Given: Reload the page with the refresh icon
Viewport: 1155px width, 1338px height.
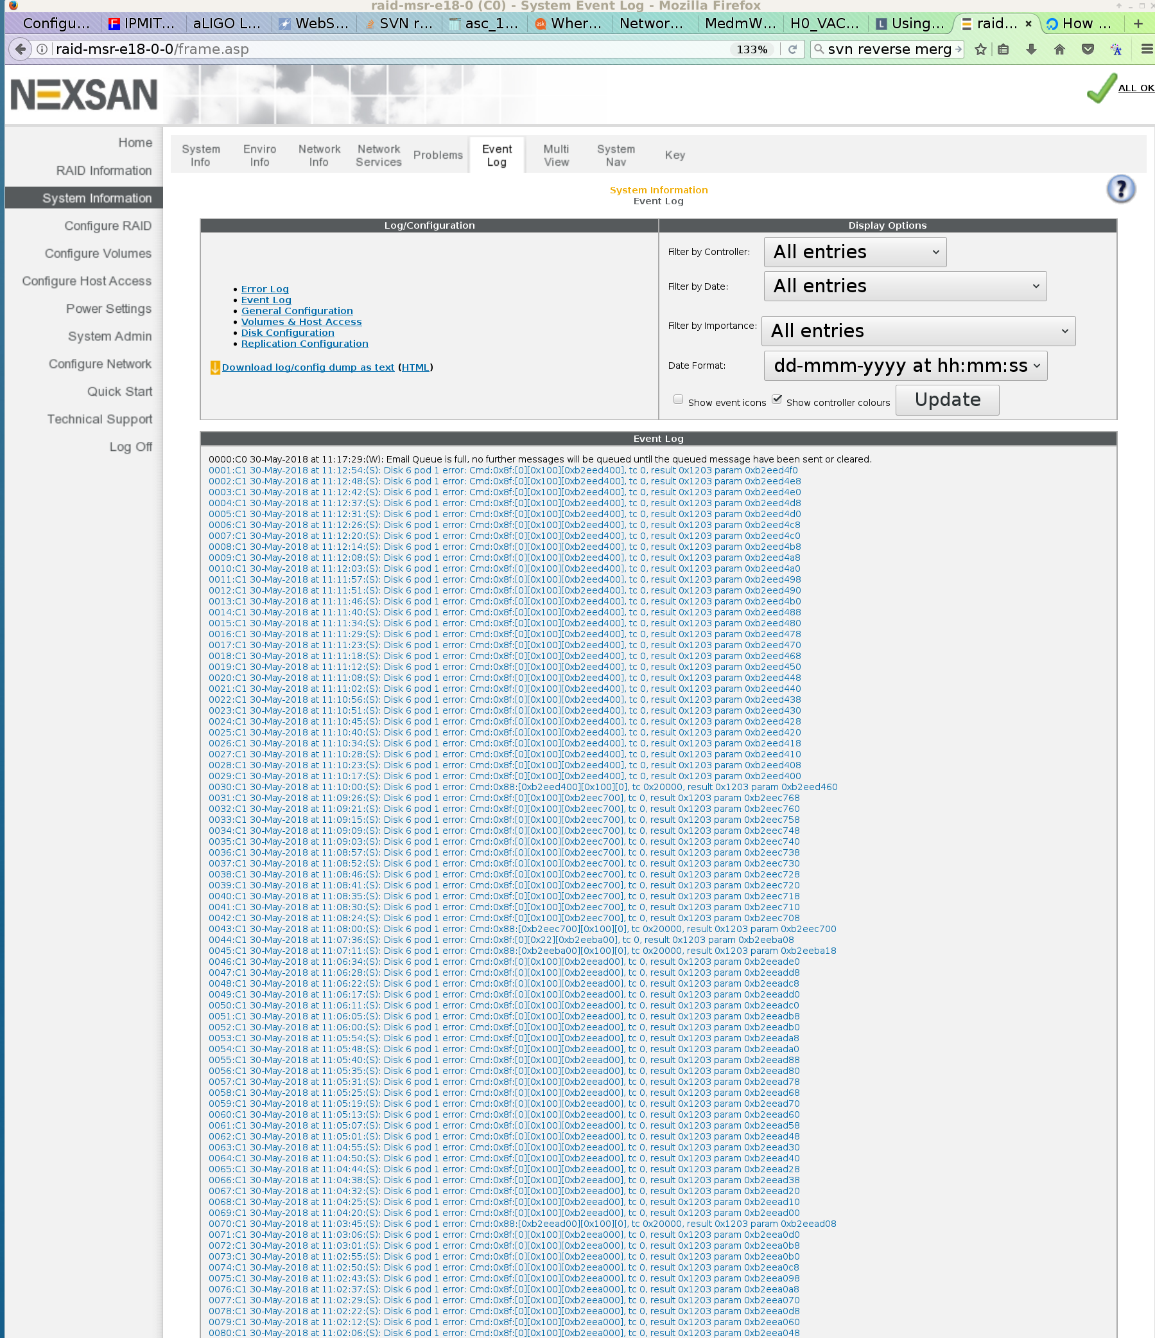Looking at the screenshot, I should coord(792,49).
